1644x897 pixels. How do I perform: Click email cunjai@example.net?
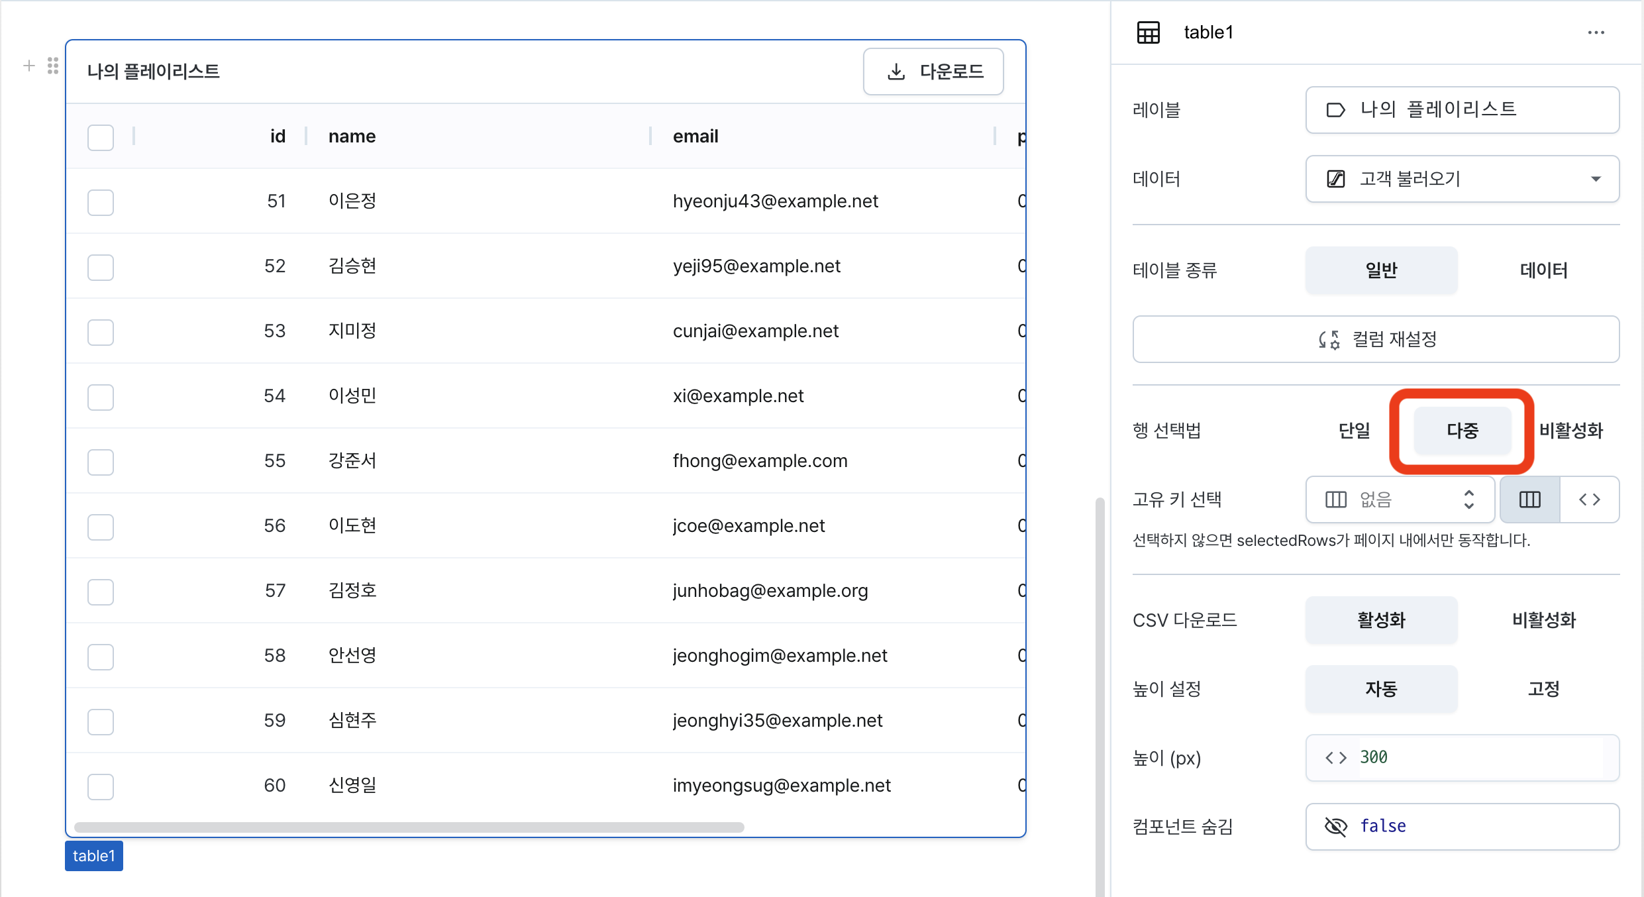[756, 331]
